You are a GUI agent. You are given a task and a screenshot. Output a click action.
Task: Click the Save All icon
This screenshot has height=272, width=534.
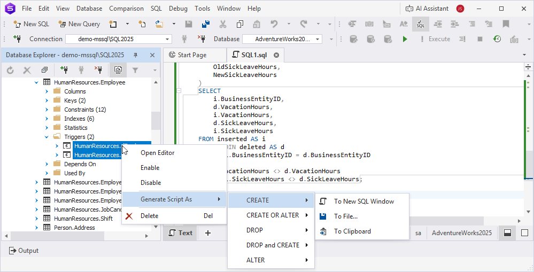tap(205, 24)
